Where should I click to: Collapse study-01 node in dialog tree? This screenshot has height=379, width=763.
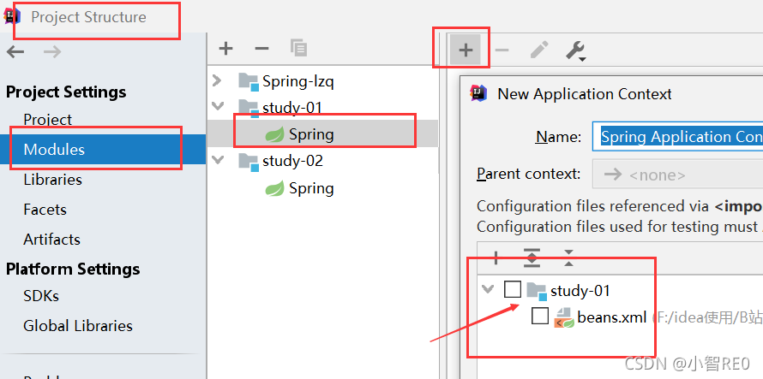click(488, 289)
